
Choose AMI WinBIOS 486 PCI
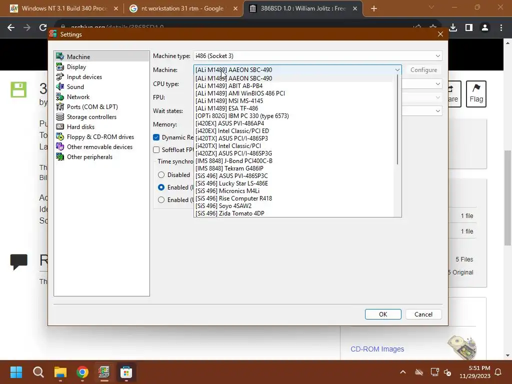(294, 93)
